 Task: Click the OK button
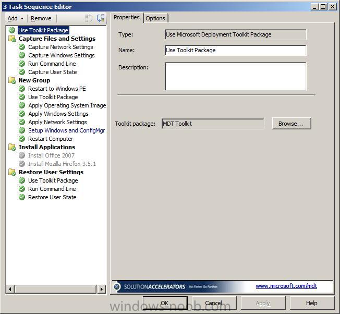point(165,303)
